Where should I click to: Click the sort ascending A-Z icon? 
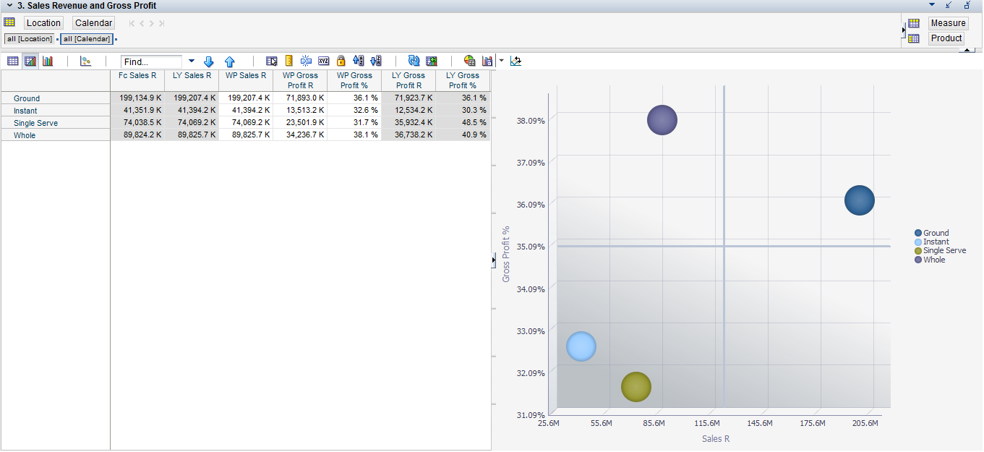tap(357, 61)
